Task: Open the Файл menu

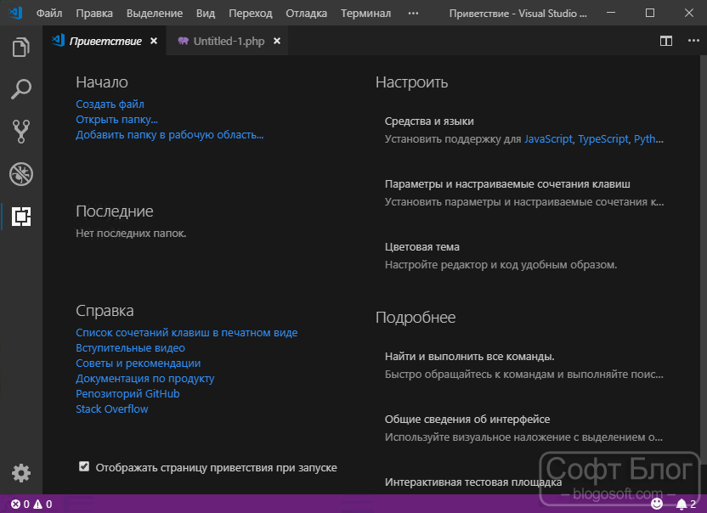Action: (49, 13)
